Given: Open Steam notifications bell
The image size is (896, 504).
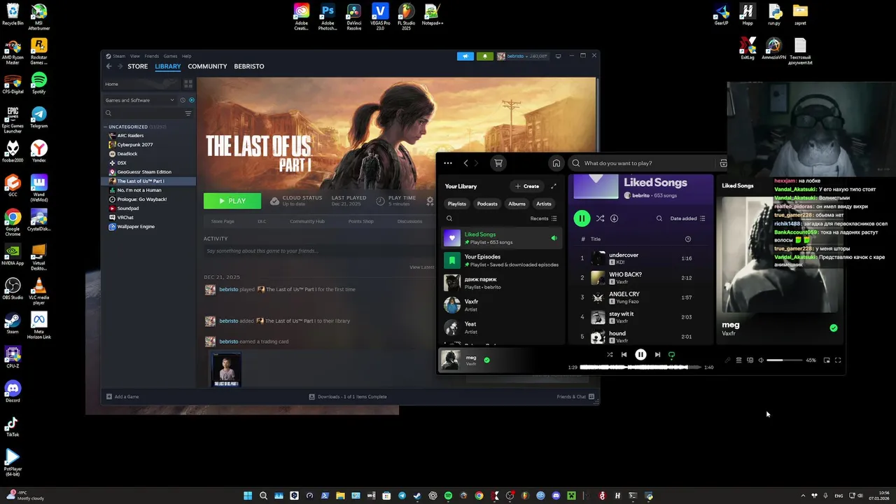Looking at the screenshot, I should (484, 56).
